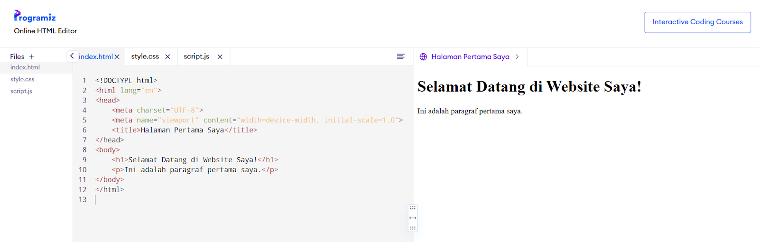This screenshot has height=242, width=759.
Task: Click the closing </html> tag line
Action: [x=110, y=189]
